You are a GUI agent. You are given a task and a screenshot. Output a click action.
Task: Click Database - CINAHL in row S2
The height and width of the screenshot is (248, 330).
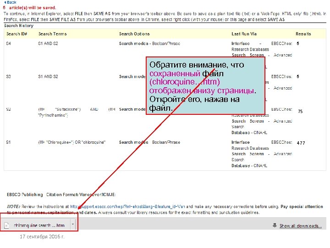249,132
